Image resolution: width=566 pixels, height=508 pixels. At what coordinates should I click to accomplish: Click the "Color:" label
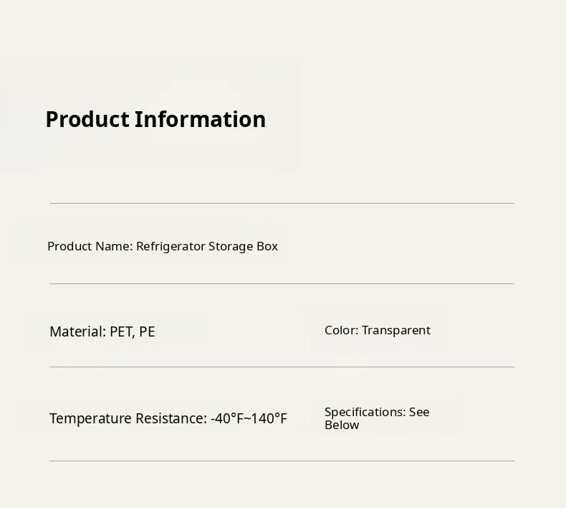[x=341, y=330]
